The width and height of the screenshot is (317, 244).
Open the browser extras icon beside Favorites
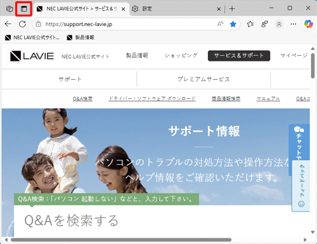tap(264, 24)
